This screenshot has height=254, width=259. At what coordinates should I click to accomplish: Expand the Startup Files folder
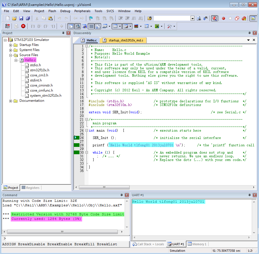pyautogui.click(x=11, y=45)
